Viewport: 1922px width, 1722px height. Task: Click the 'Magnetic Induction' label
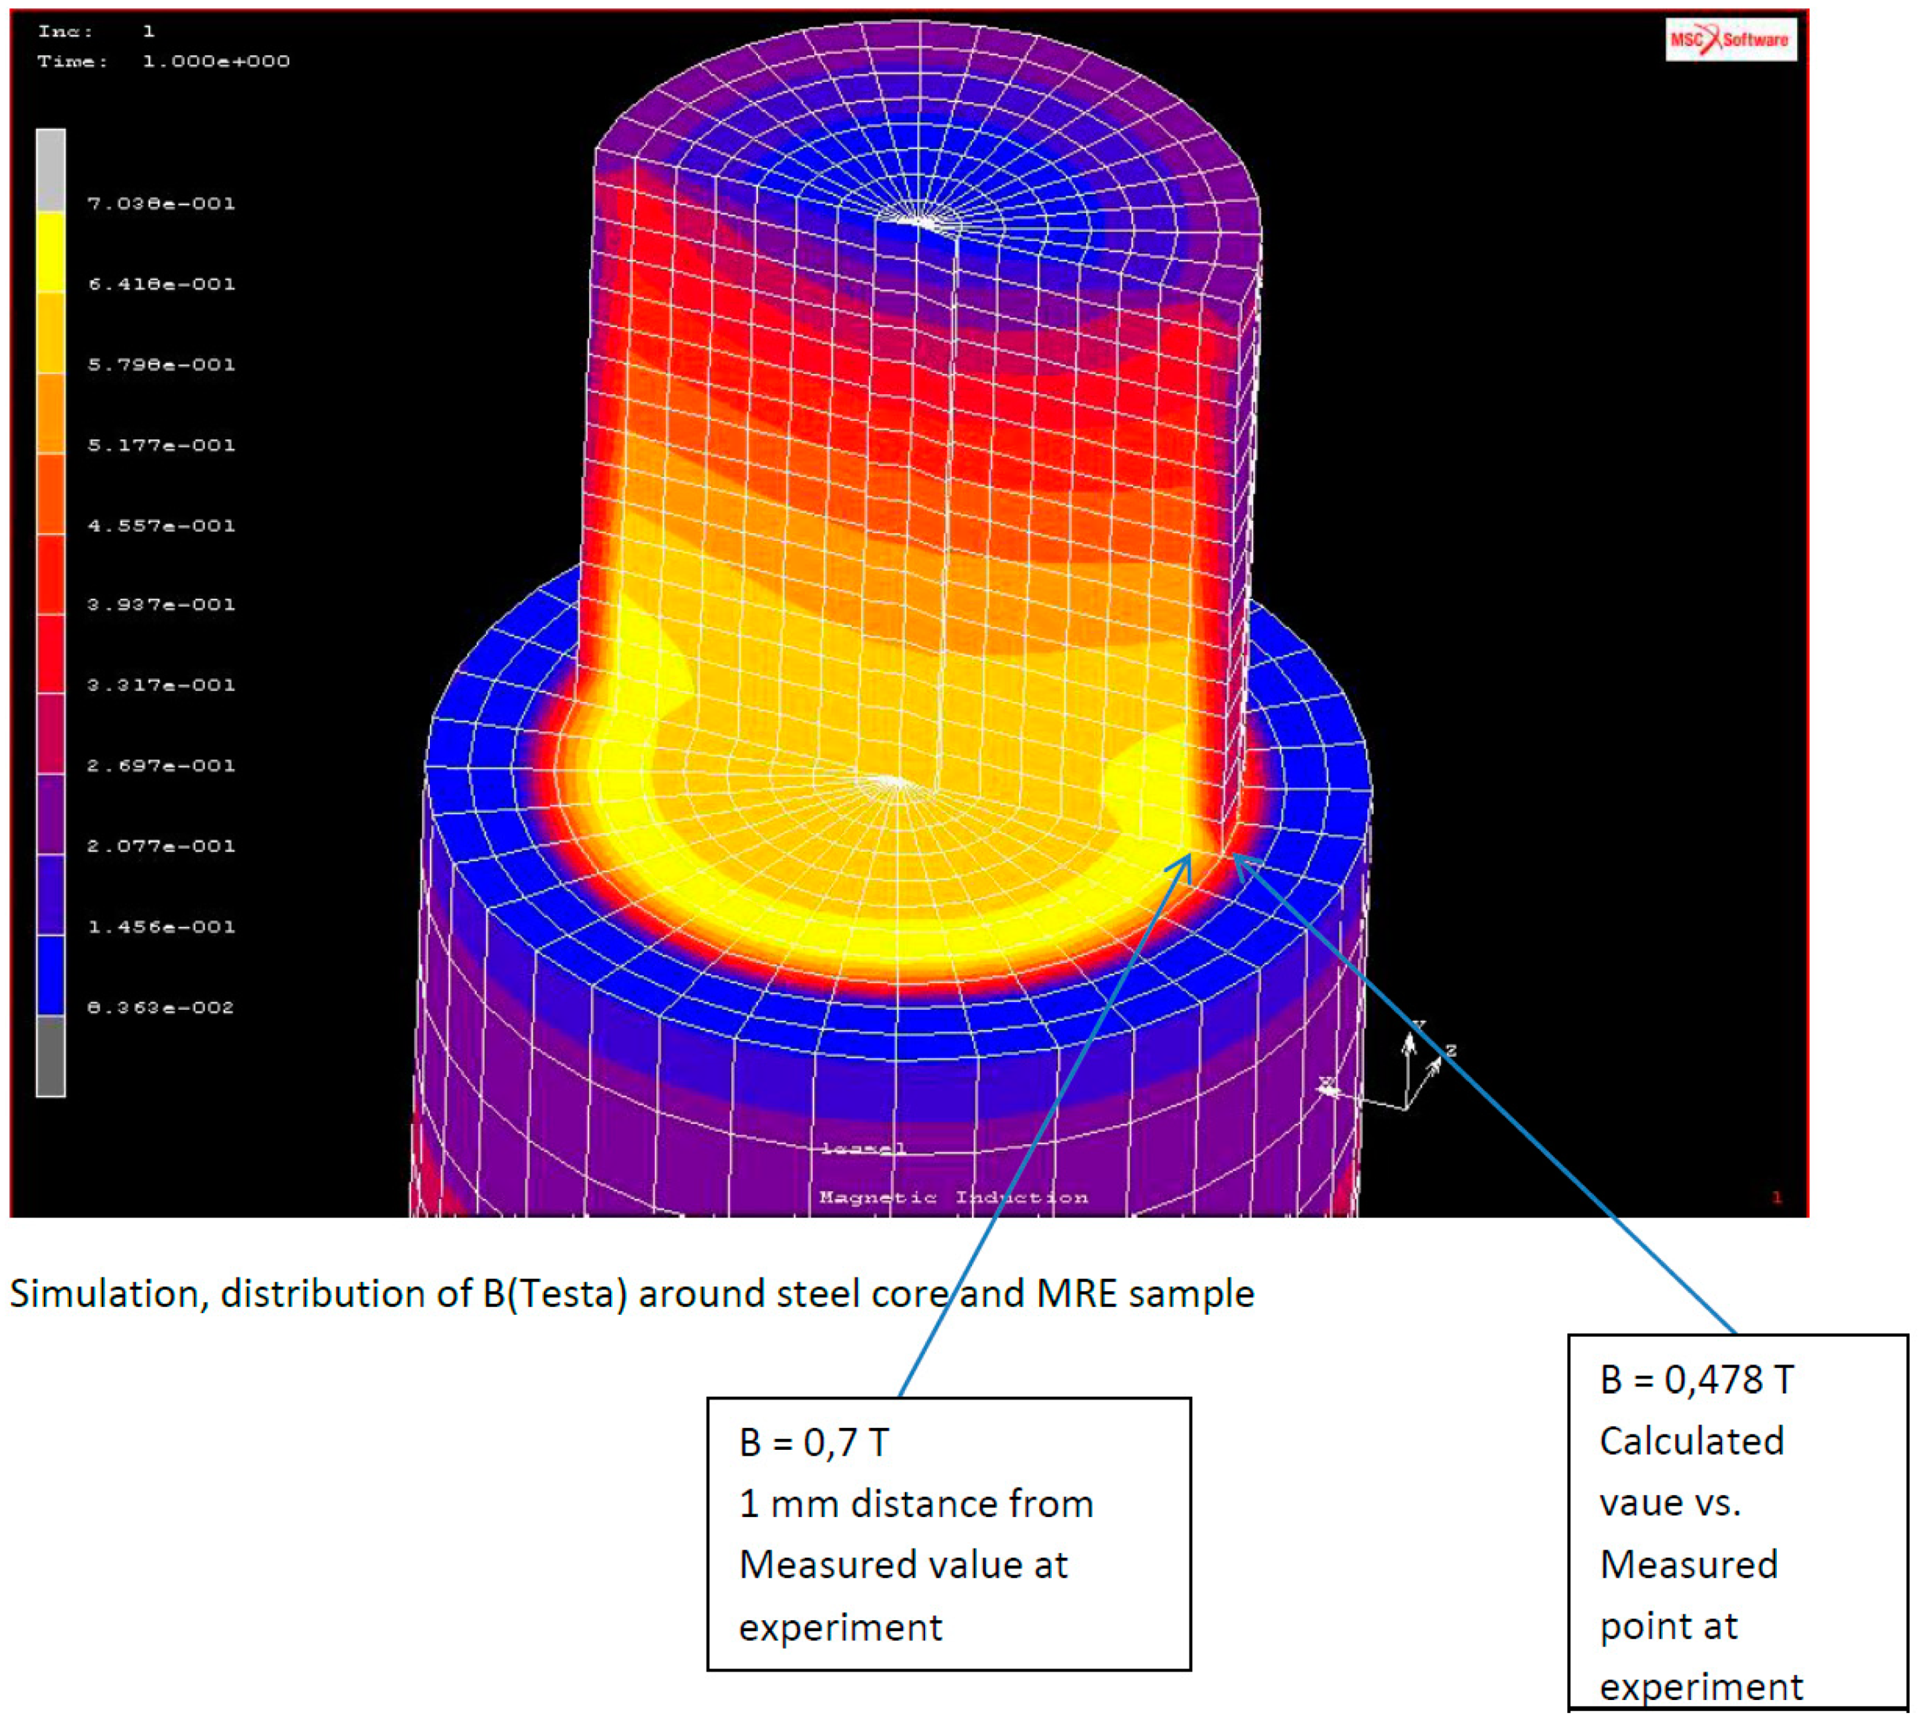[x=953, y=1198]
